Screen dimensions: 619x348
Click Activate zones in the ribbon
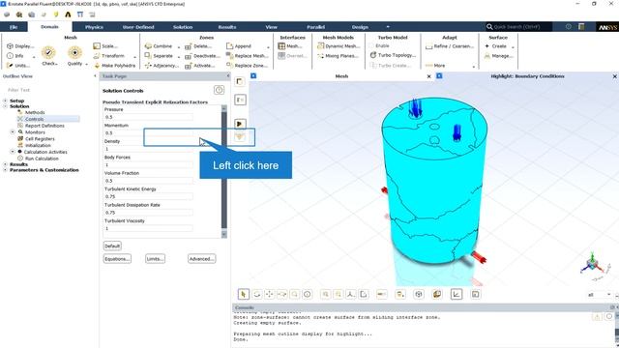coord(200,66)
